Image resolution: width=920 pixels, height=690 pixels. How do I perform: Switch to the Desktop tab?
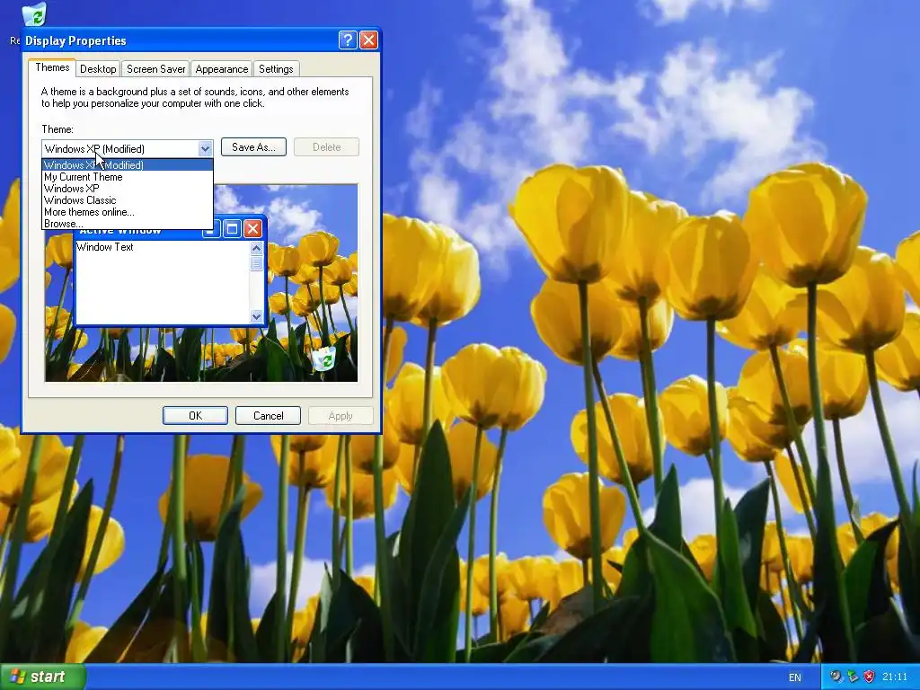(98, 68)
